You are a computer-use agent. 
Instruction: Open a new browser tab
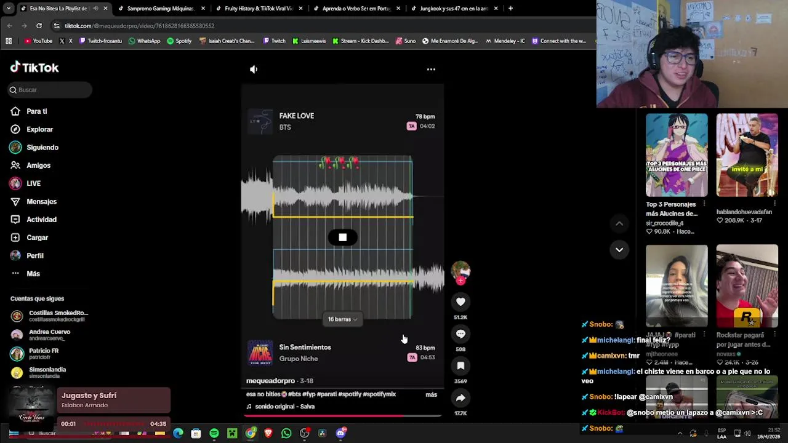coord(510,9)
